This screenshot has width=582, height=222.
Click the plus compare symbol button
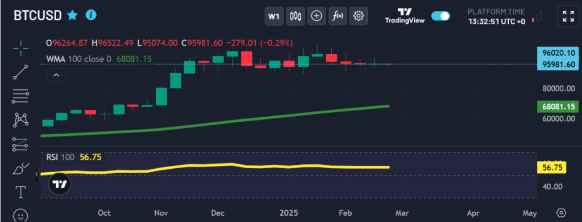tap(316, 16)
